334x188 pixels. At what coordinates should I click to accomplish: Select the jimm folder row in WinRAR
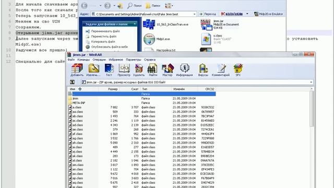click(141, 99)
